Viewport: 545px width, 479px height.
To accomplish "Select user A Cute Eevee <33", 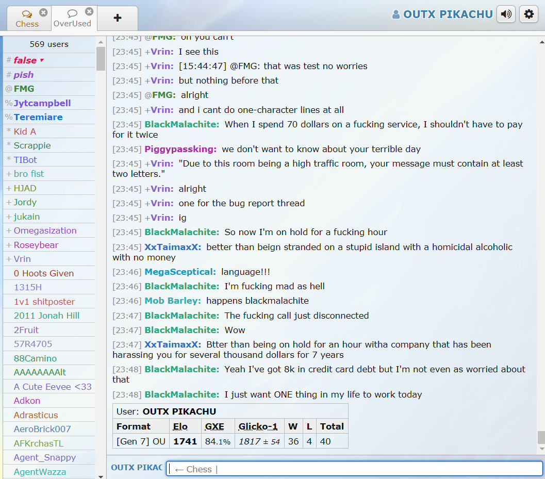I will [x=53, y=387].
